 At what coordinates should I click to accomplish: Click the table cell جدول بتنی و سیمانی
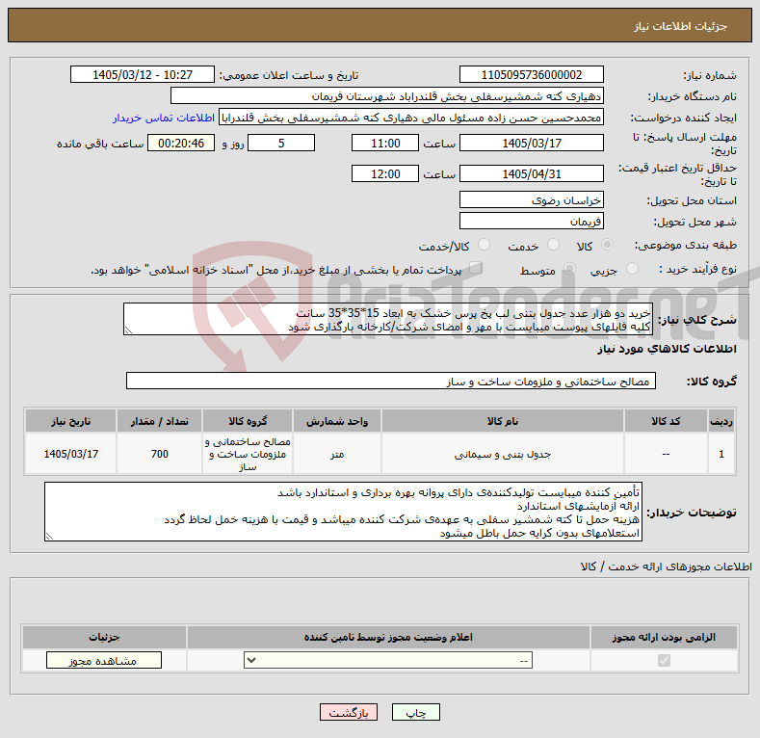pos(503,454)
